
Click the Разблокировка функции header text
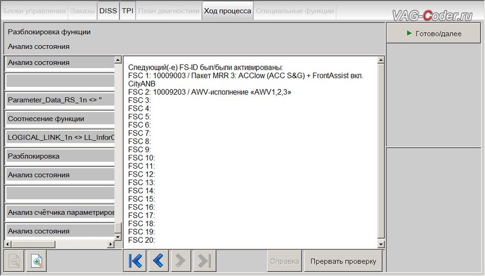(x=49, y=32)
